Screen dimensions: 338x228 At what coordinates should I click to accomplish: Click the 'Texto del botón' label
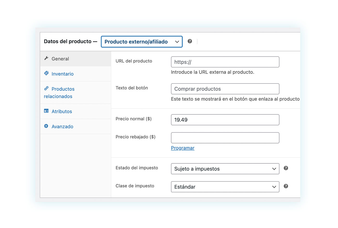coord(132,88)
